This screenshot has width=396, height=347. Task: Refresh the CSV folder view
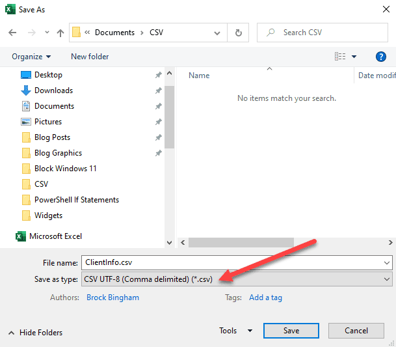[238, 33]
